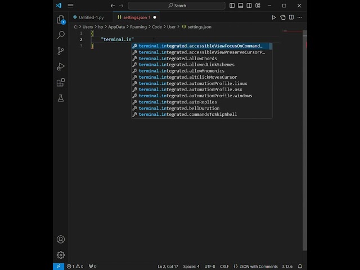Split the editor to the right

click(x=291, y=17)
